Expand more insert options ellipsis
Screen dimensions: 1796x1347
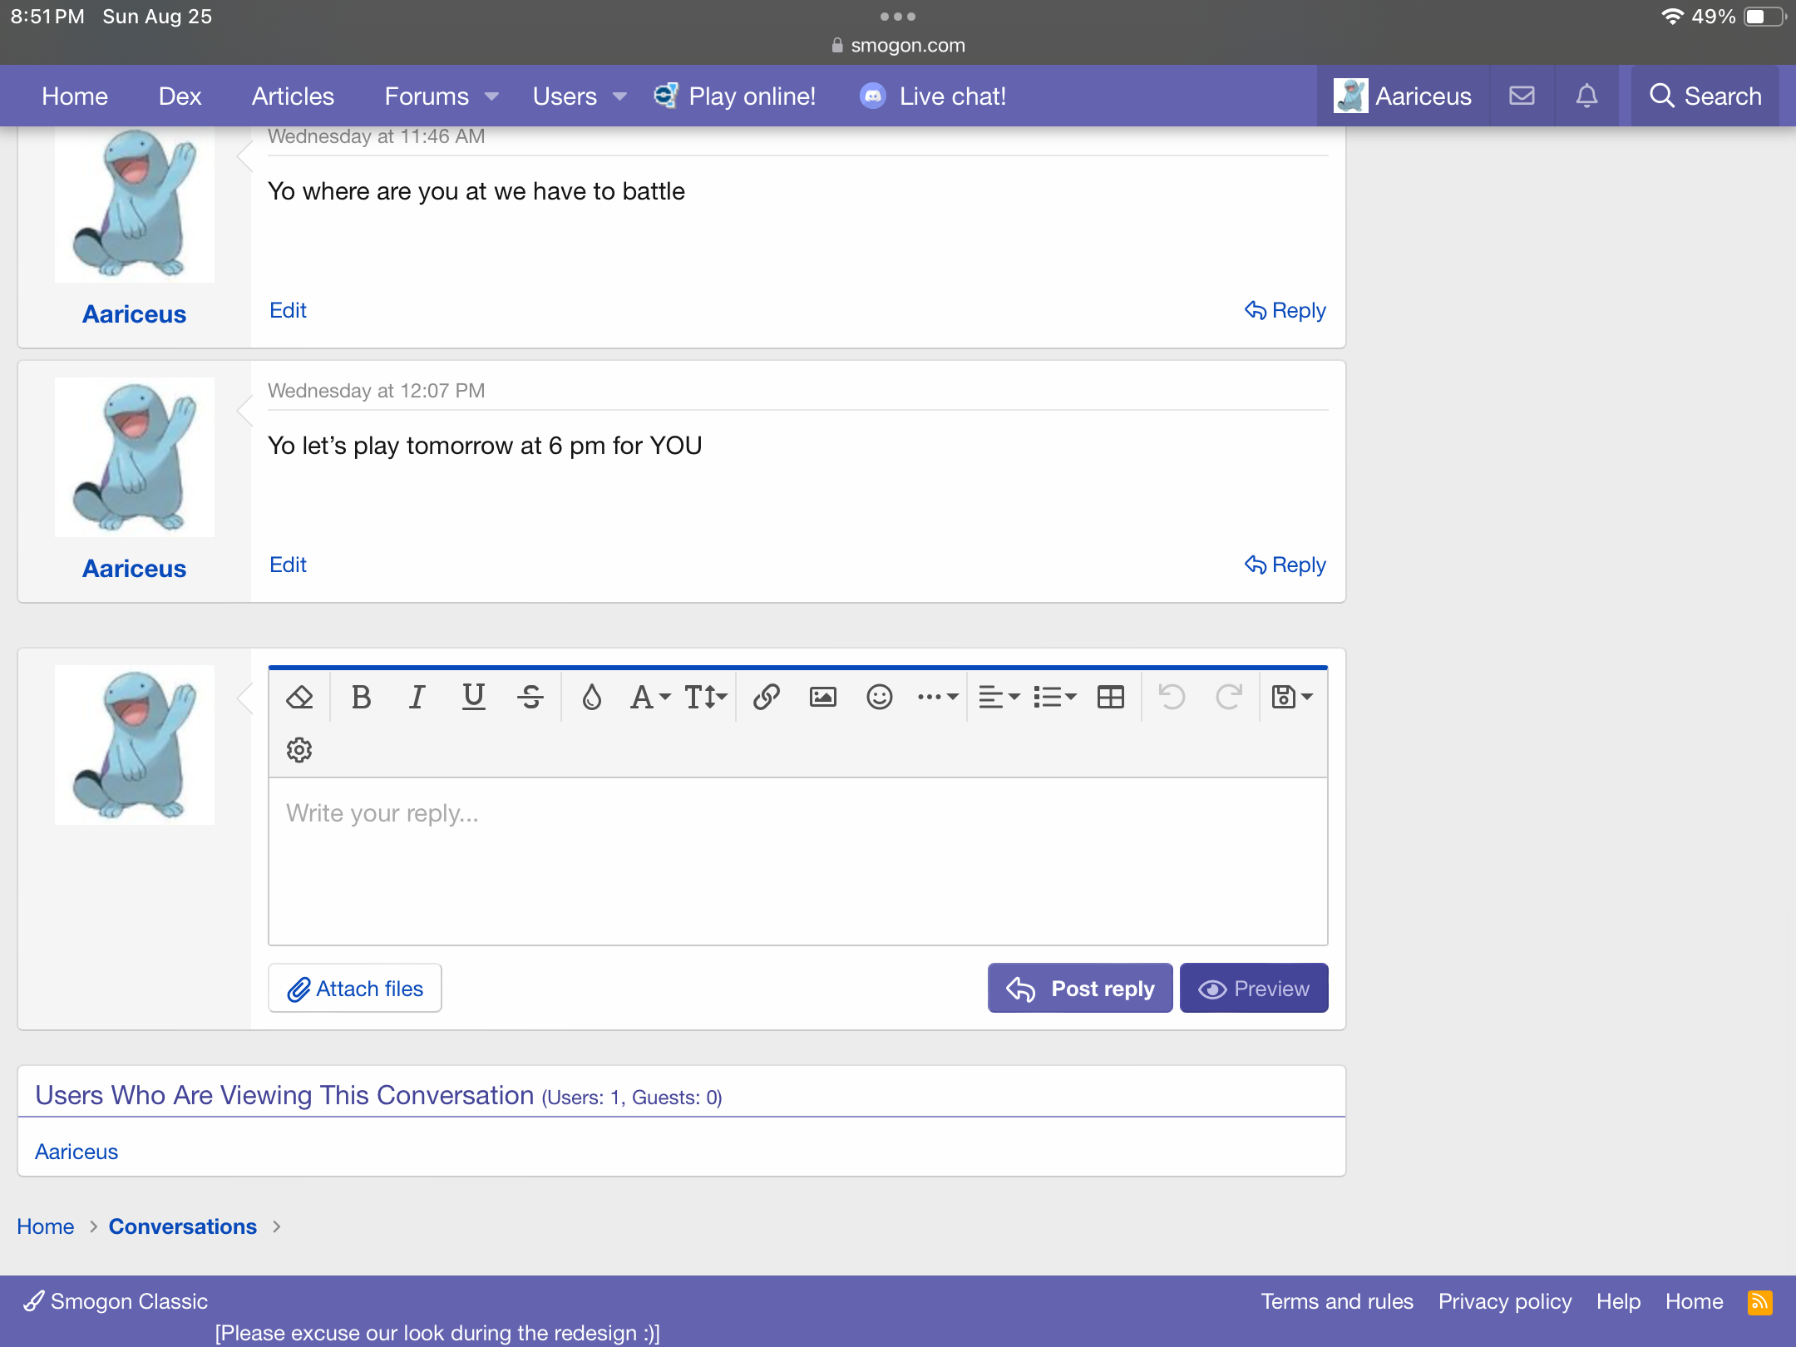click(938, 697)
